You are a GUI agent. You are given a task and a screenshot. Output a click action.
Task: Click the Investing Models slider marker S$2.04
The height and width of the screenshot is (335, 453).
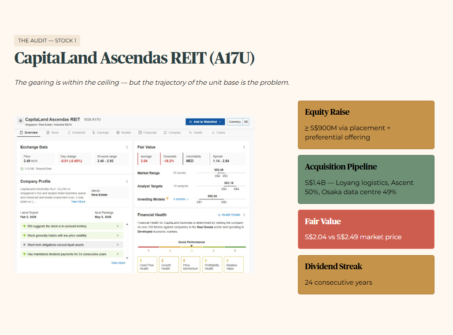point(212,199)
